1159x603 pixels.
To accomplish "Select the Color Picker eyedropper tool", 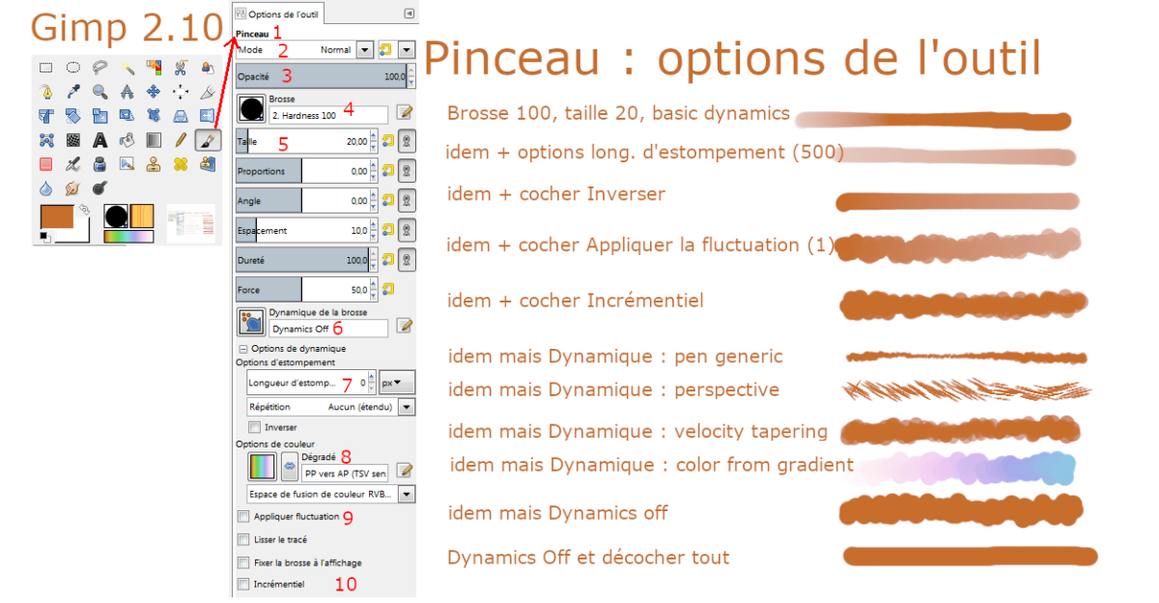I will pyautogui.click(x=72, y=92).
